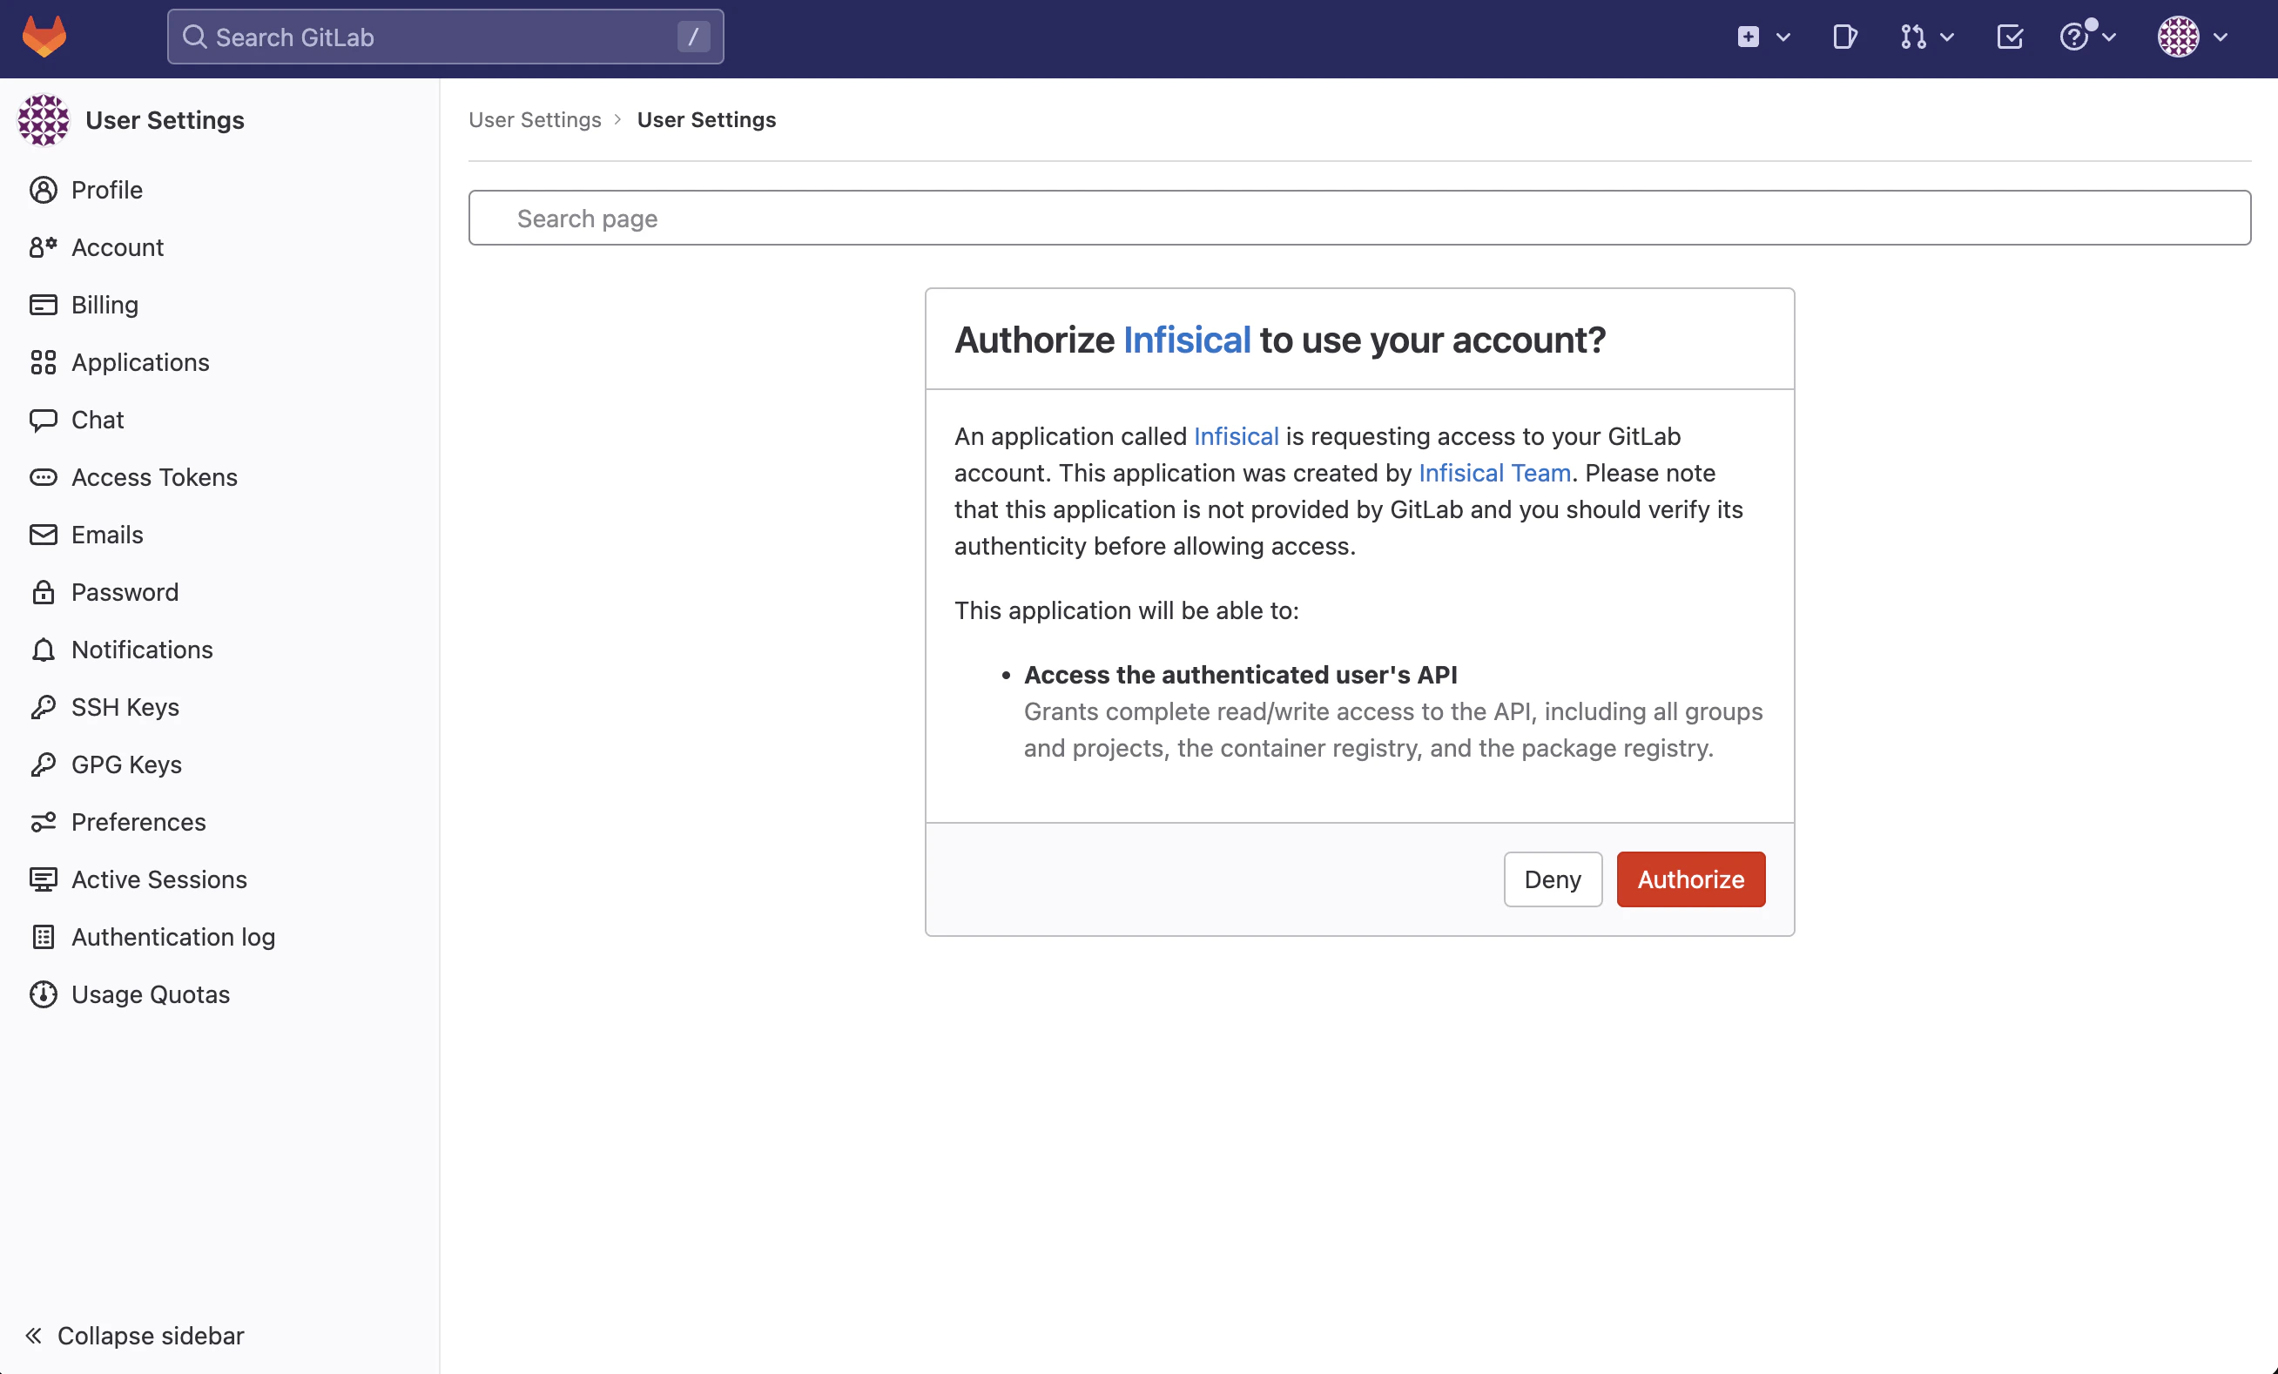Image resolution: width=2278 pixels, height=1374 pixels.
Task: Click the Usage Quotas gauge icon
Action: [x=44, y=994]
